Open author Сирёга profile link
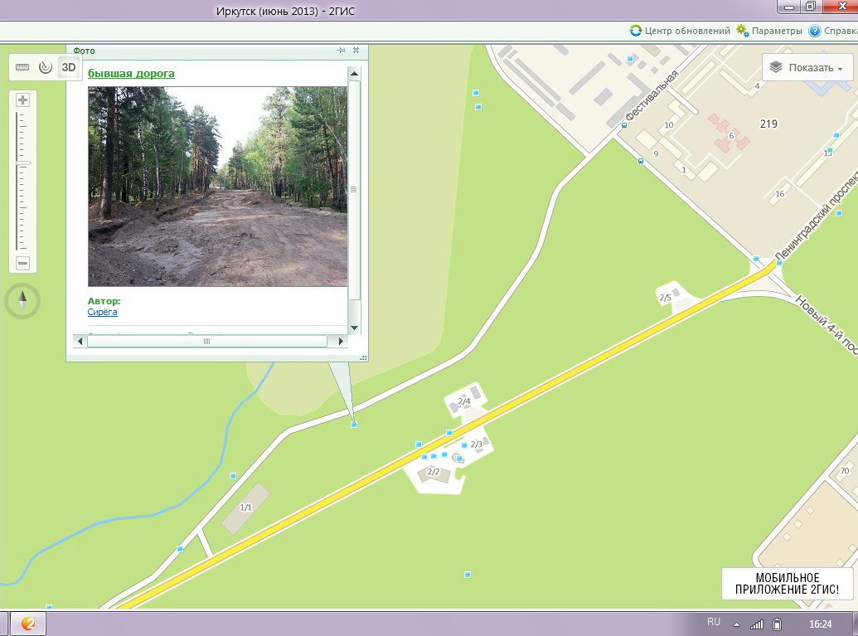Image resolution: width=858 pixels, height=636 pixels. (102, 312)
